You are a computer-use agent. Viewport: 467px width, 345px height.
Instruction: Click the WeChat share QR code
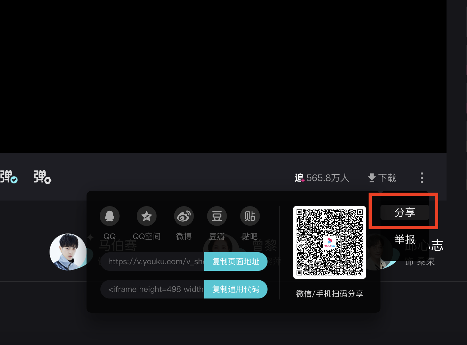pos(330,242)
